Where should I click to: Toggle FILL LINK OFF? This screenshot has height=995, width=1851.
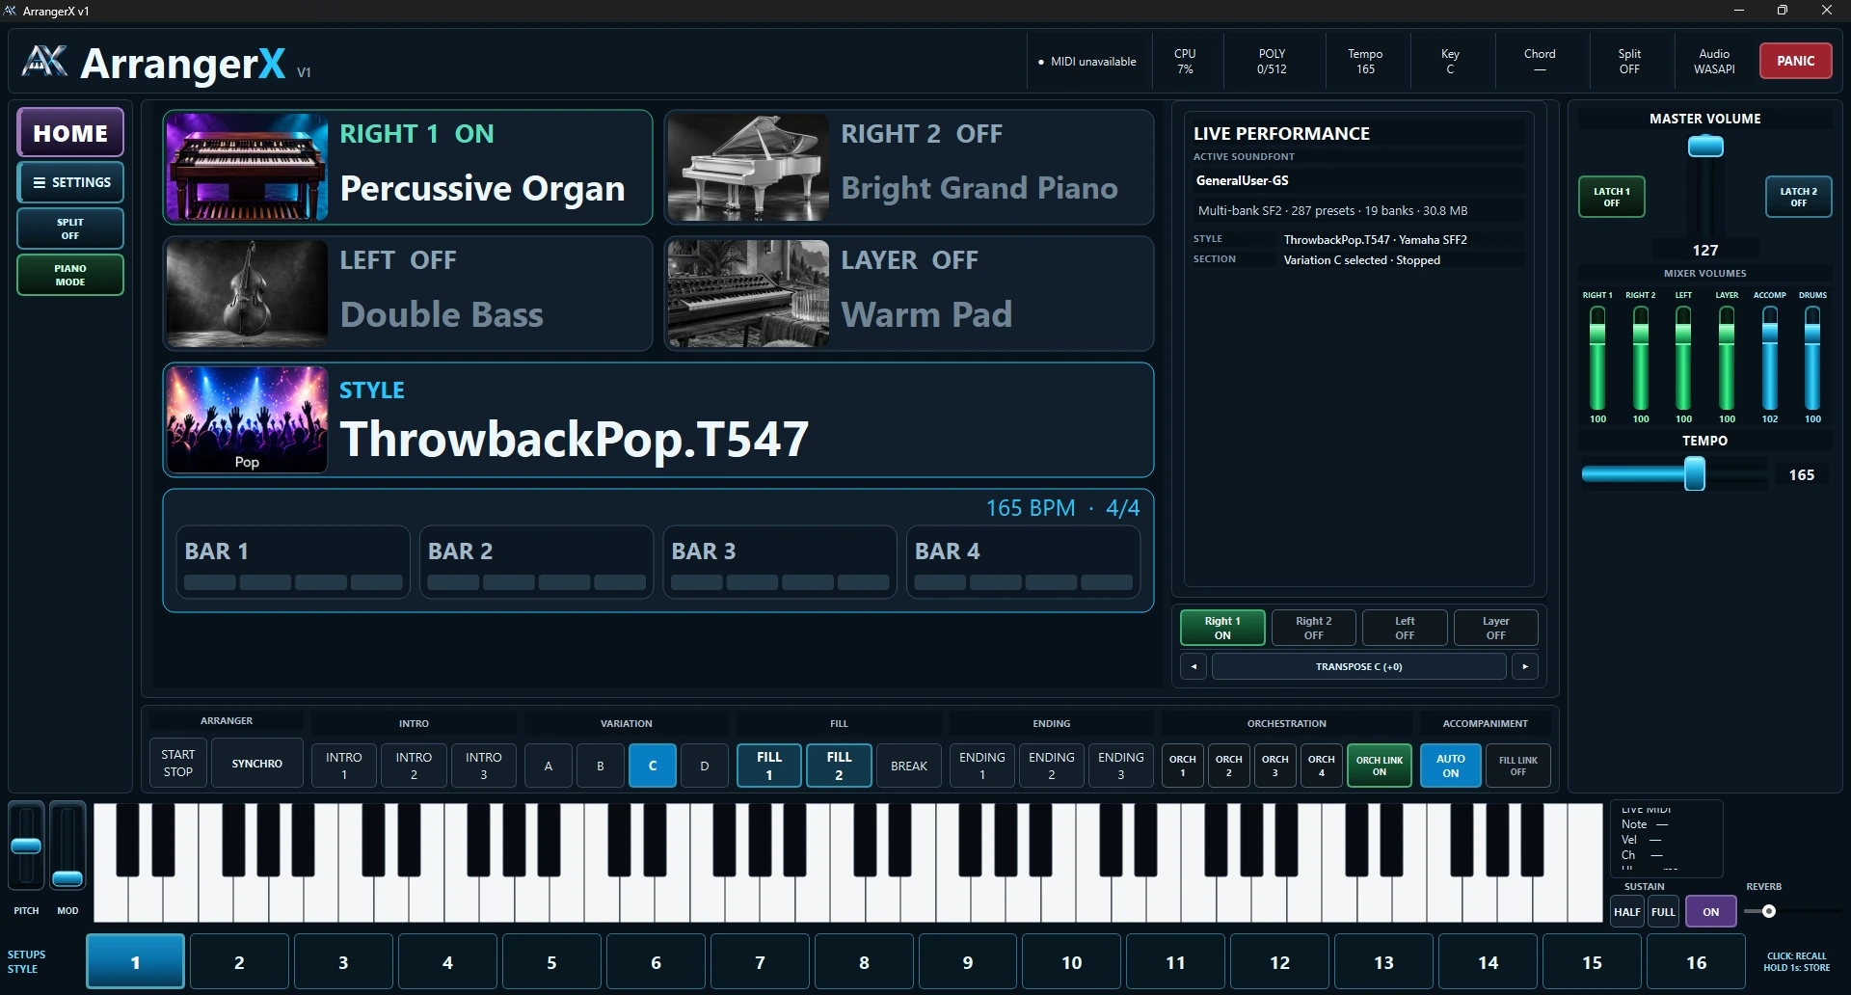(1518, 766)
